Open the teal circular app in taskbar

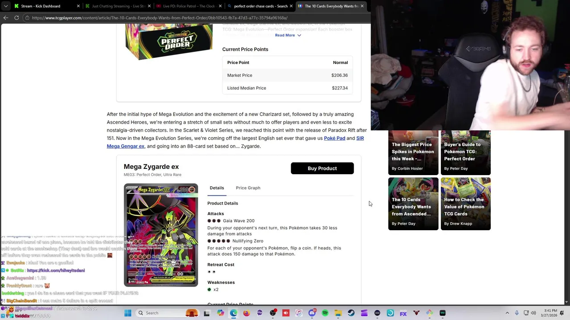[x=390, y=313]
